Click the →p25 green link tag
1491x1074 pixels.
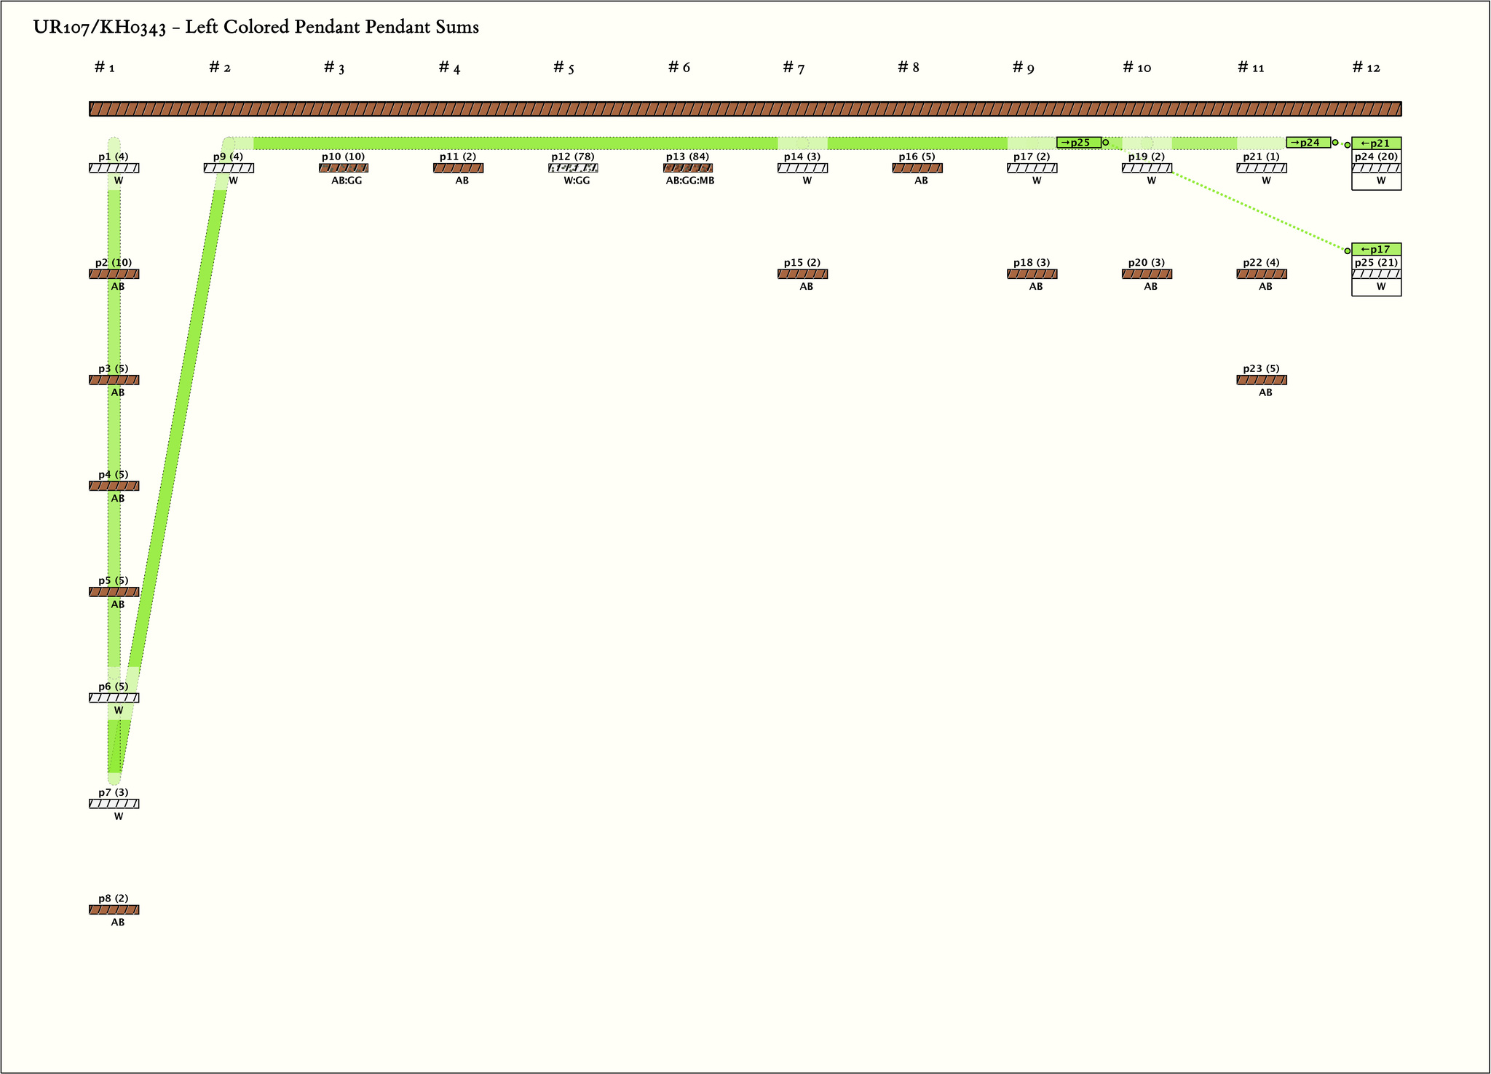click(1078, 143)
